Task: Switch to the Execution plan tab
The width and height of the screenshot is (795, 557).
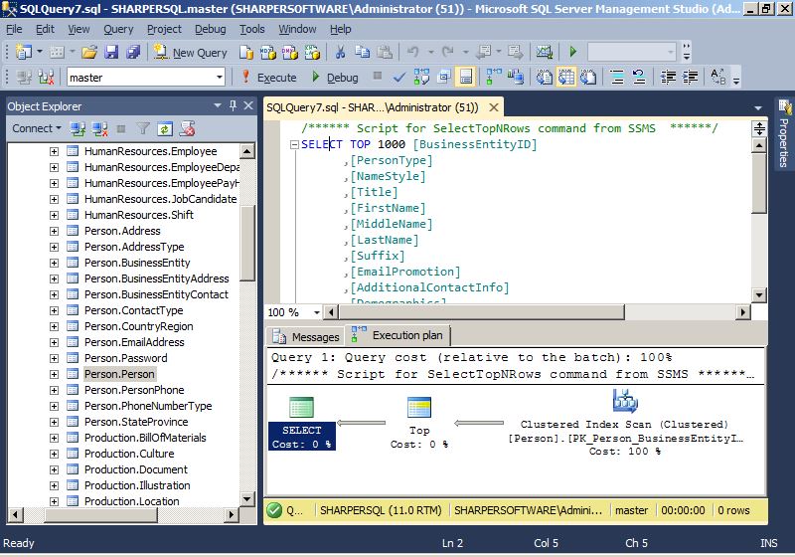Action: pyautogui.click(x=398, y=335)
